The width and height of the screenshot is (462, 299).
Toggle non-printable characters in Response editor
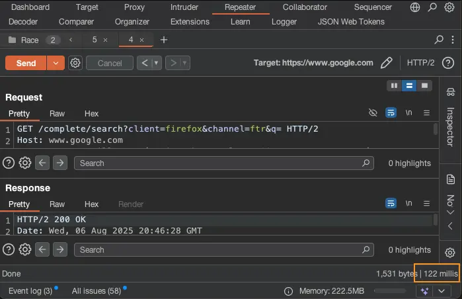pyautogui.click(x=408, y=204)
